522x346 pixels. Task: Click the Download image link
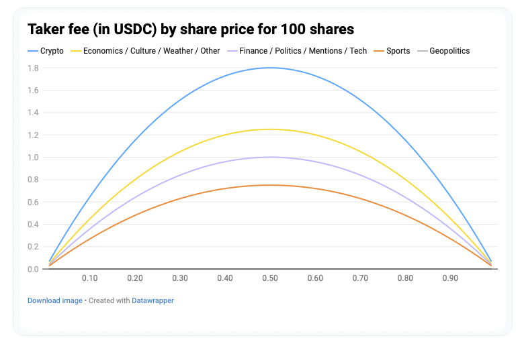pyautogui.click(x=54, y=300)
